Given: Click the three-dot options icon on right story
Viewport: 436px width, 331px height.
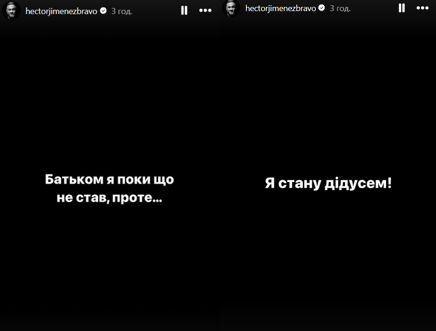Looking at the screenshot, I should coord(423,8).
